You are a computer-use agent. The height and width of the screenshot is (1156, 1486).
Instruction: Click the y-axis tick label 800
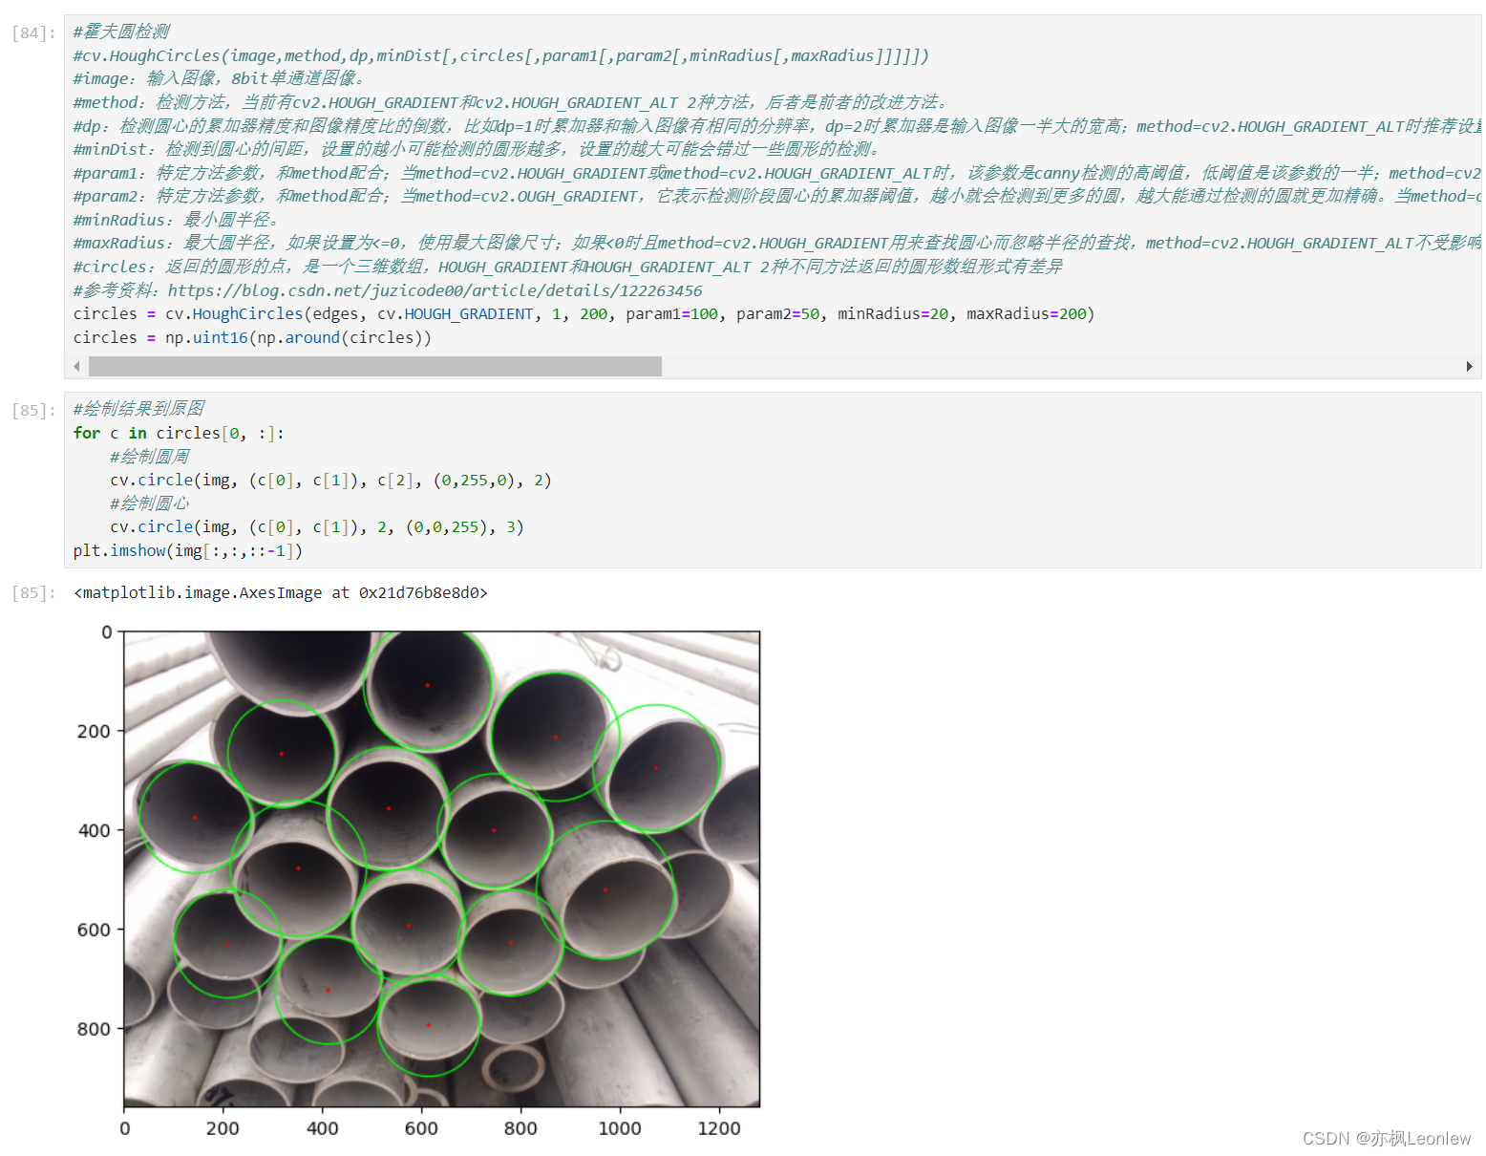click(x=95, y=1030)
